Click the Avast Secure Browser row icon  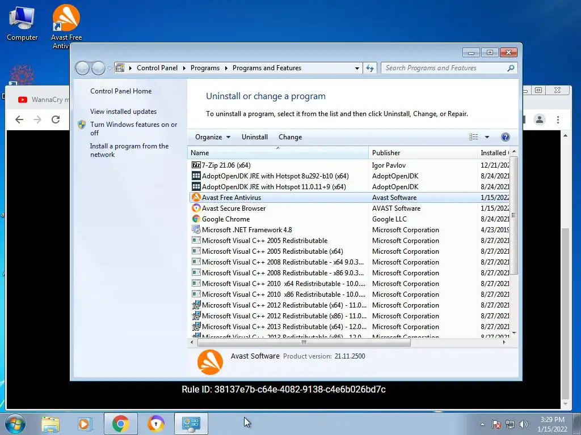pos(196,208)
